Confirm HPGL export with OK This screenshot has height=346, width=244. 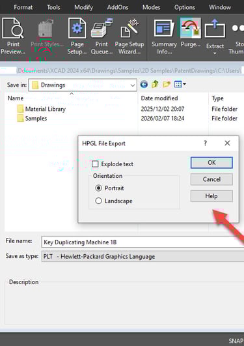pyautogui.click(x=211, y=163)
